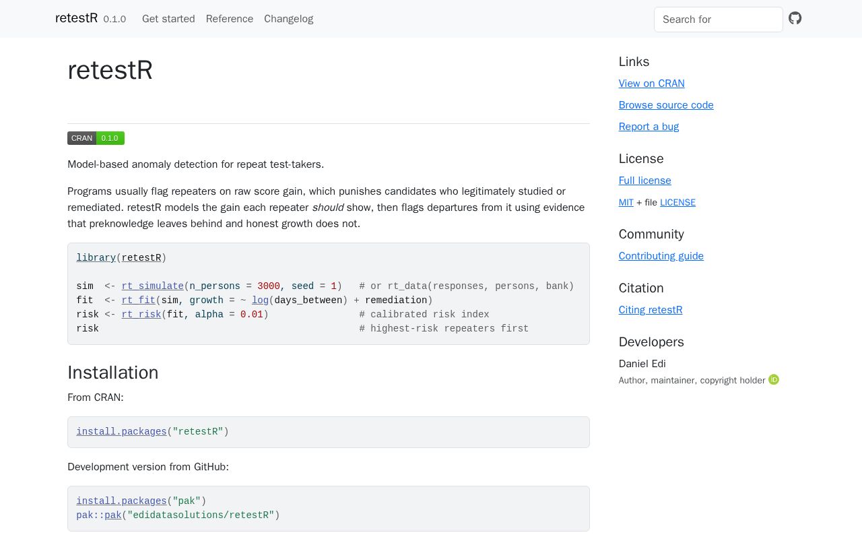Open the LICENSE file link
Image resolution: width=862 pixels, height=539 pixels.
coord(677,202)
